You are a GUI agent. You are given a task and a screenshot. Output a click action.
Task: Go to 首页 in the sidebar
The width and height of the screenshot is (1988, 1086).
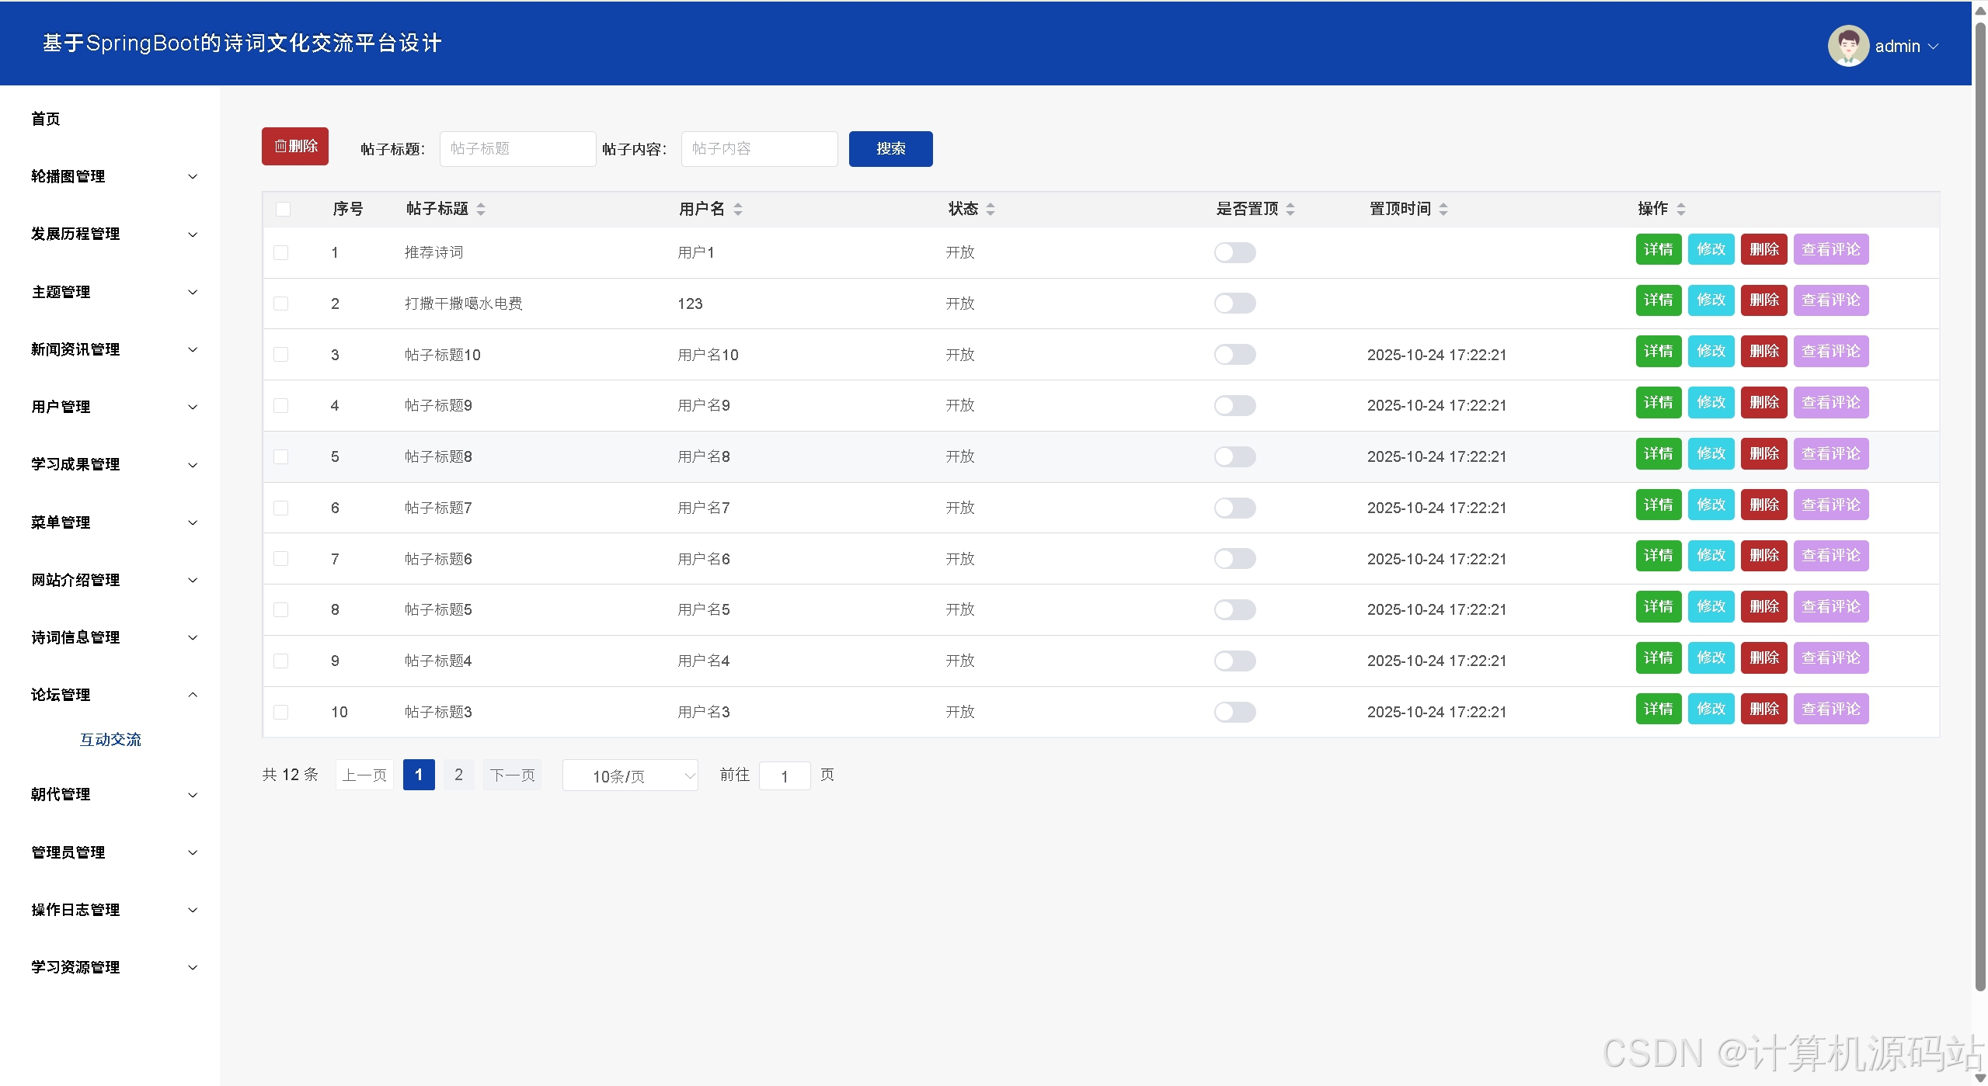(x=46, y=119)
